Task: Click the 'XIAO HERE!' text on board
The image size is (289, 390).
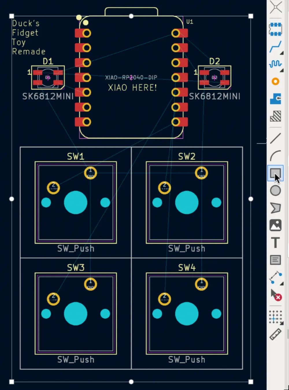Action: coord(132,88)
